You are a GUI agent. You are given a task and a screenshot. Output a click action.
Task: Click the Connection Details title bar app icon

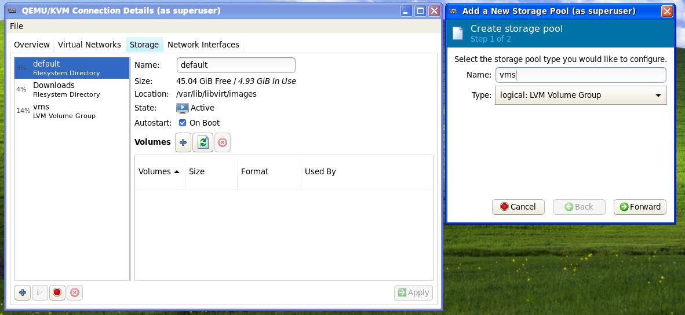click(x=12, y=11)
